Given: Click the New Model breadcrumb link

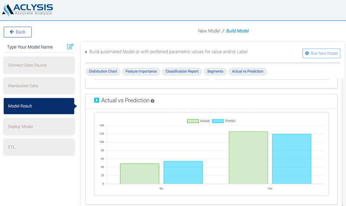Looking at the screenshot, I should click(209, 31).
